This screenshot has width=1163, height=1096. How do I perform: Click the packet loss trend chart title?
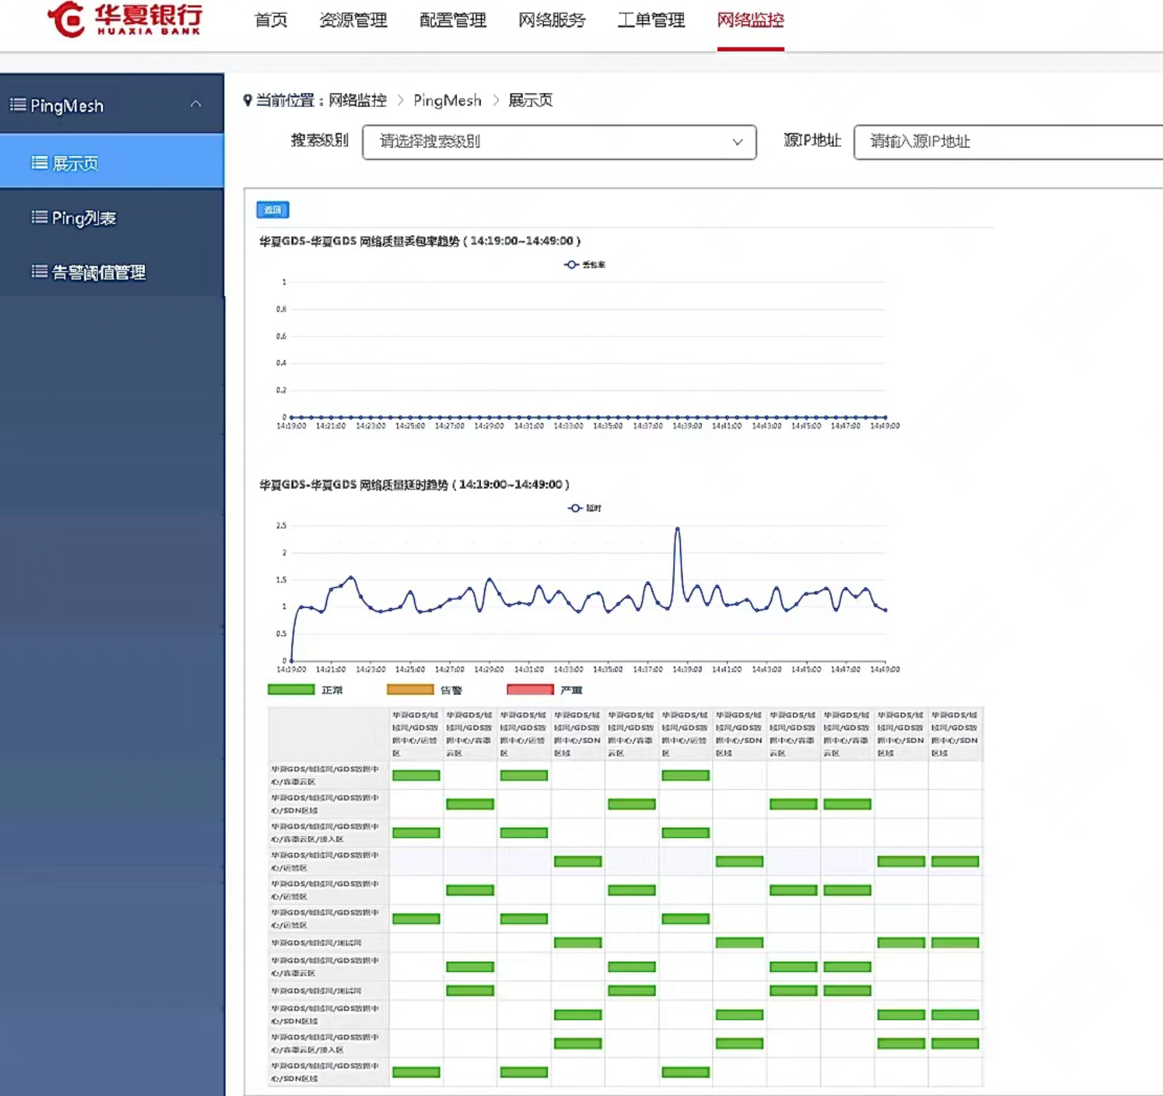click(x=420, y=241)
